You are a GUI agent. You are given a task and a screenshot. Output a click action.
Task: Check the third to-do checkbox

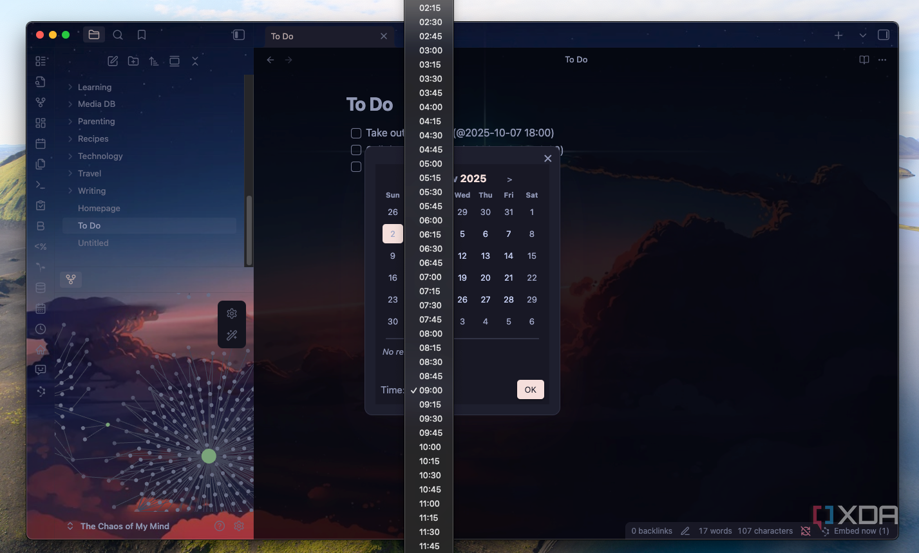tap(356, 167)
